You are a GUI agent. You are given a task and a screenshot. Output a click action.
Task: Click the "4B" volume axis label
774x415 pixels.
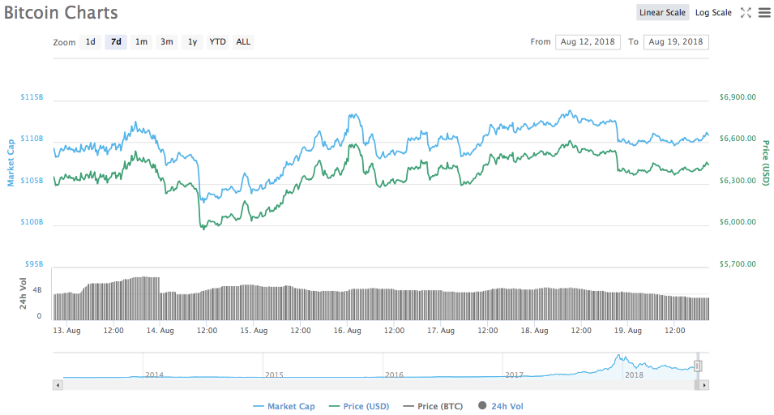[37, 290]
